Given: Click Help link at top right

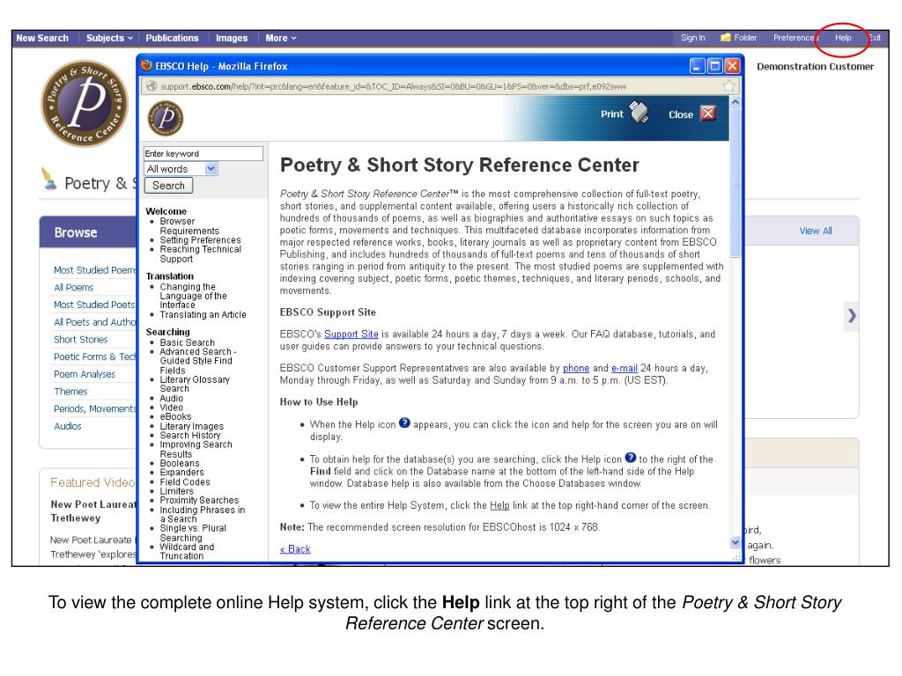Looking at the screenshot, I should (843, 37).
